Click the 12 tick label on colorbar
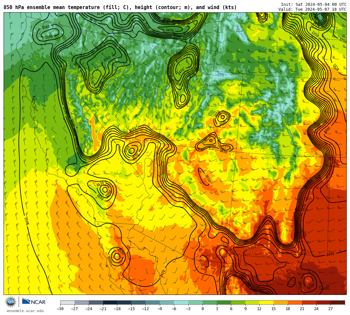Screen dimensions: 350x315 [x=259, y=309]
